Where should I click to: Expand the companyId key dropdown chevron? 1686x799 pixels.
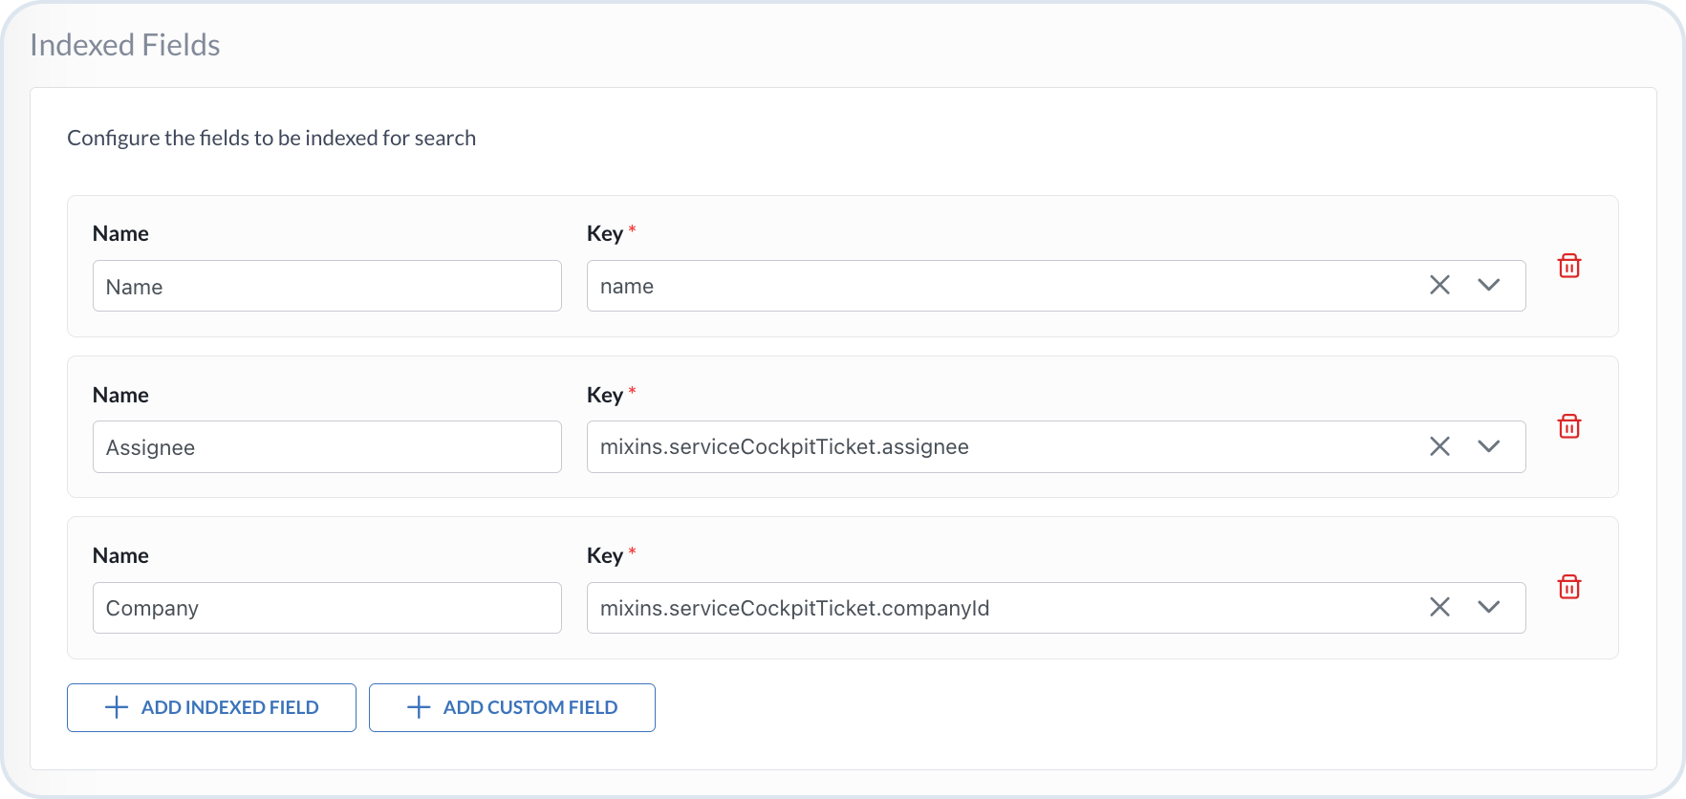pyautogui.click(x=1489, y=607)
